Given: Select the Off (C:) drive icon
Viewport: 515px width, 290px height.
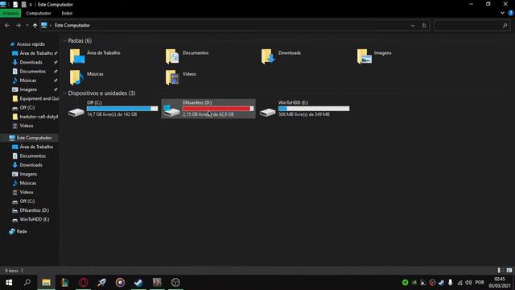Looking at the screenshot, I should pos(76,112).
